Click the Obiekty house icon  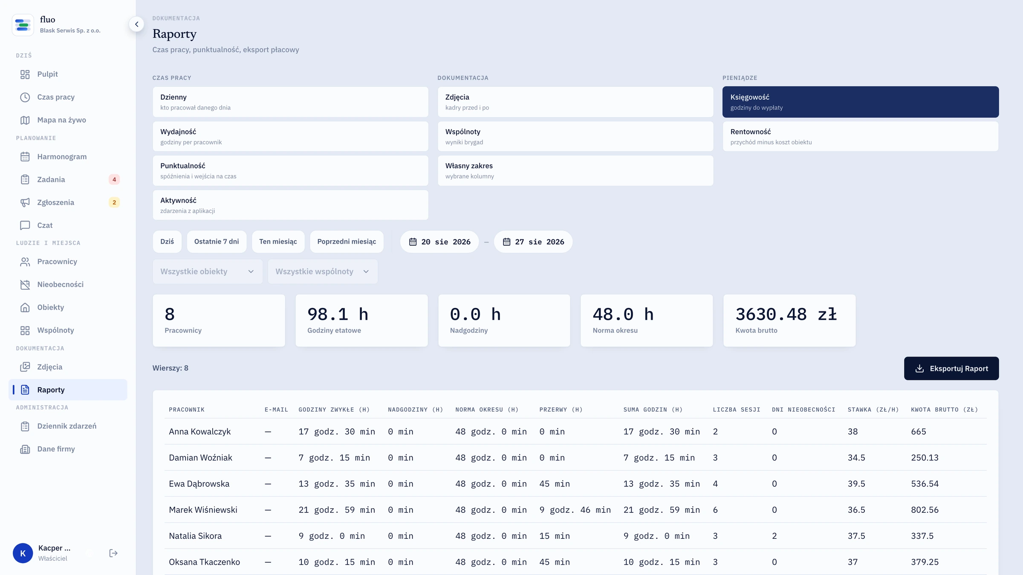25,308
